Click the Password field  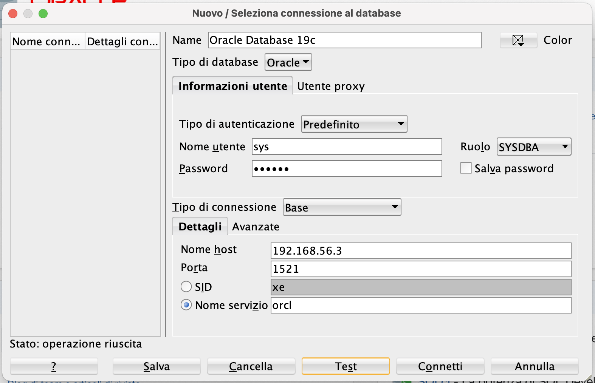pos(347,168)
